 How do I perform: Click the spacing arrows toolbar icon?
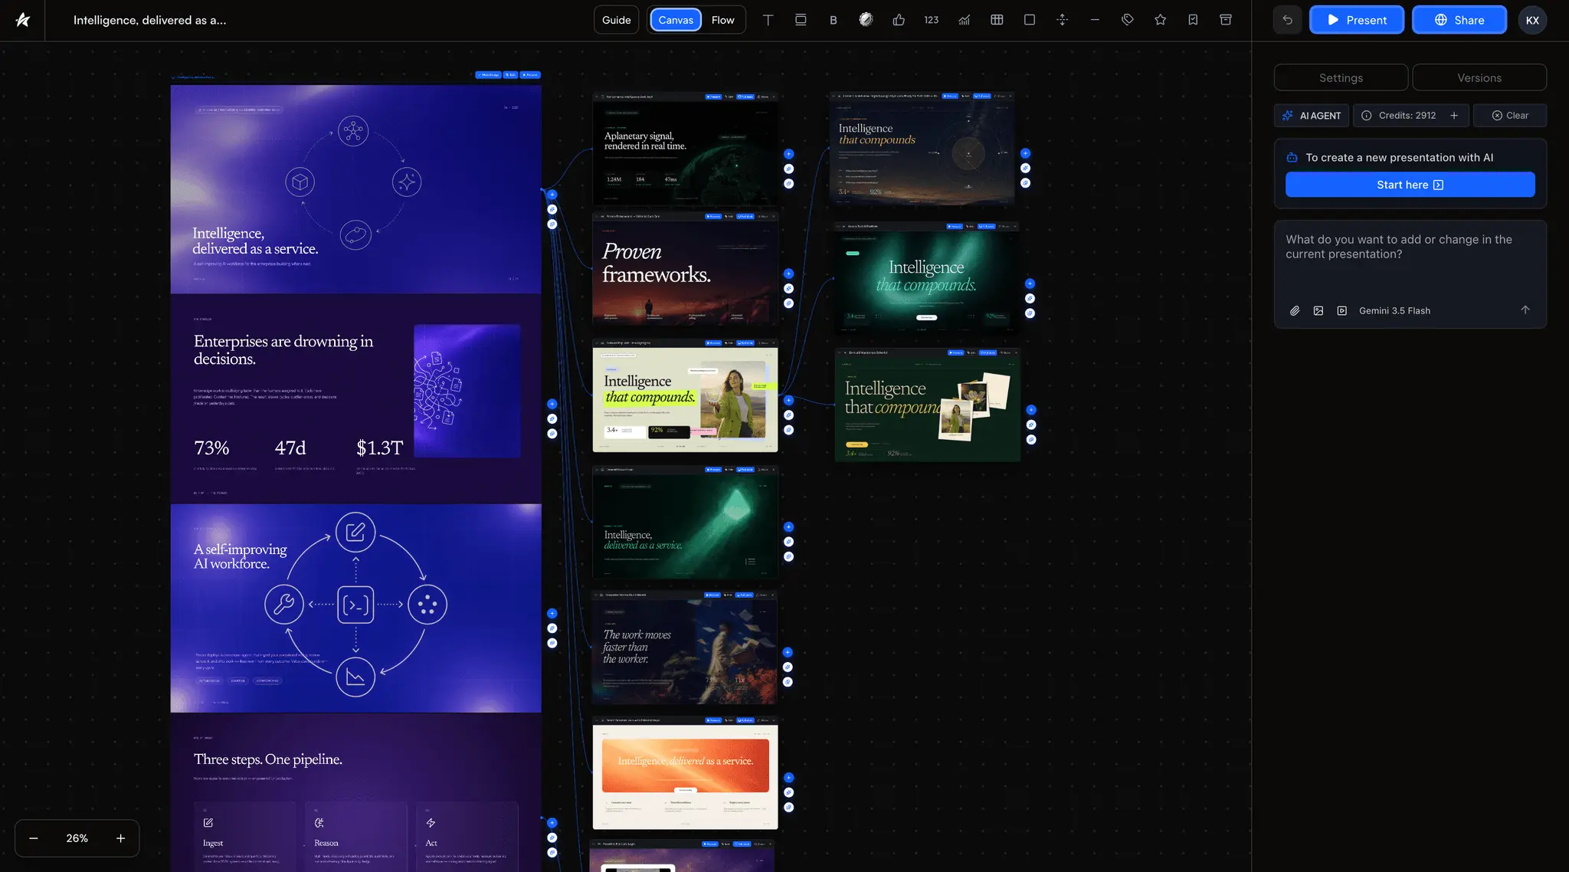tap(1062, 20)
